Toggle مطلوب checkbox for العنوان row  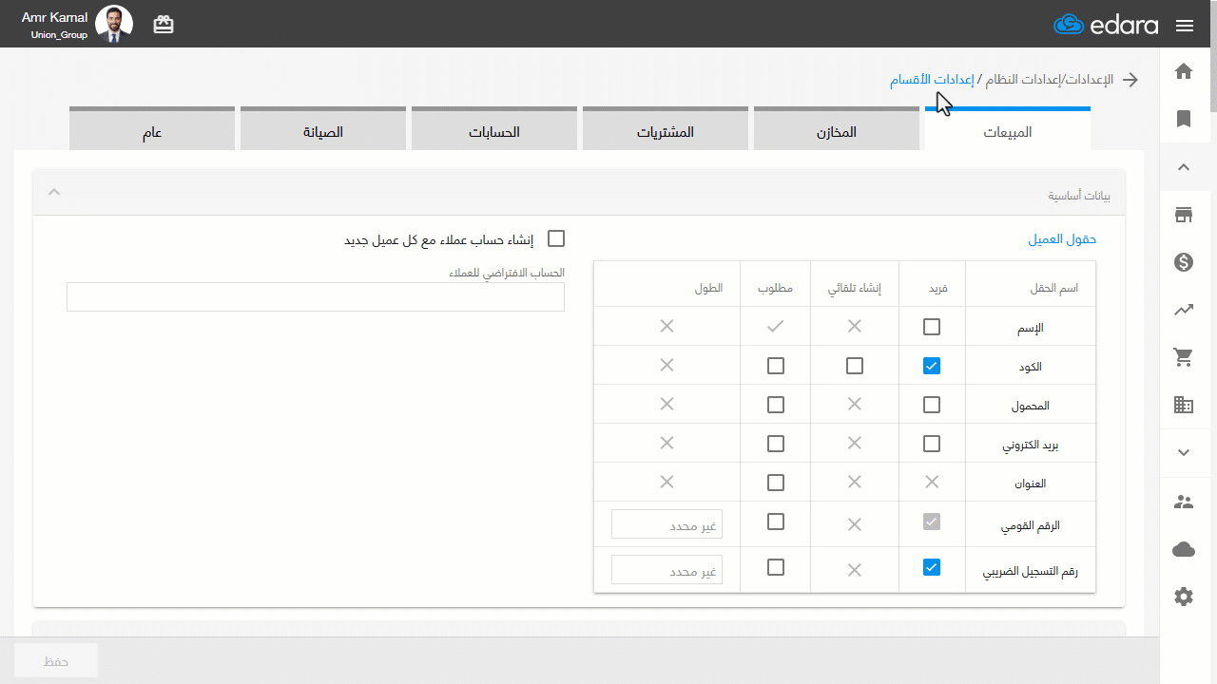776,483
